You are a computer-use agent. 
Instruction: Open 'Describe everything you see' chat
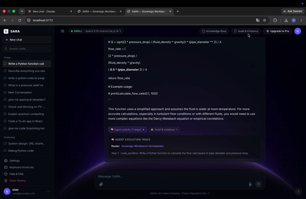(27, 71)
